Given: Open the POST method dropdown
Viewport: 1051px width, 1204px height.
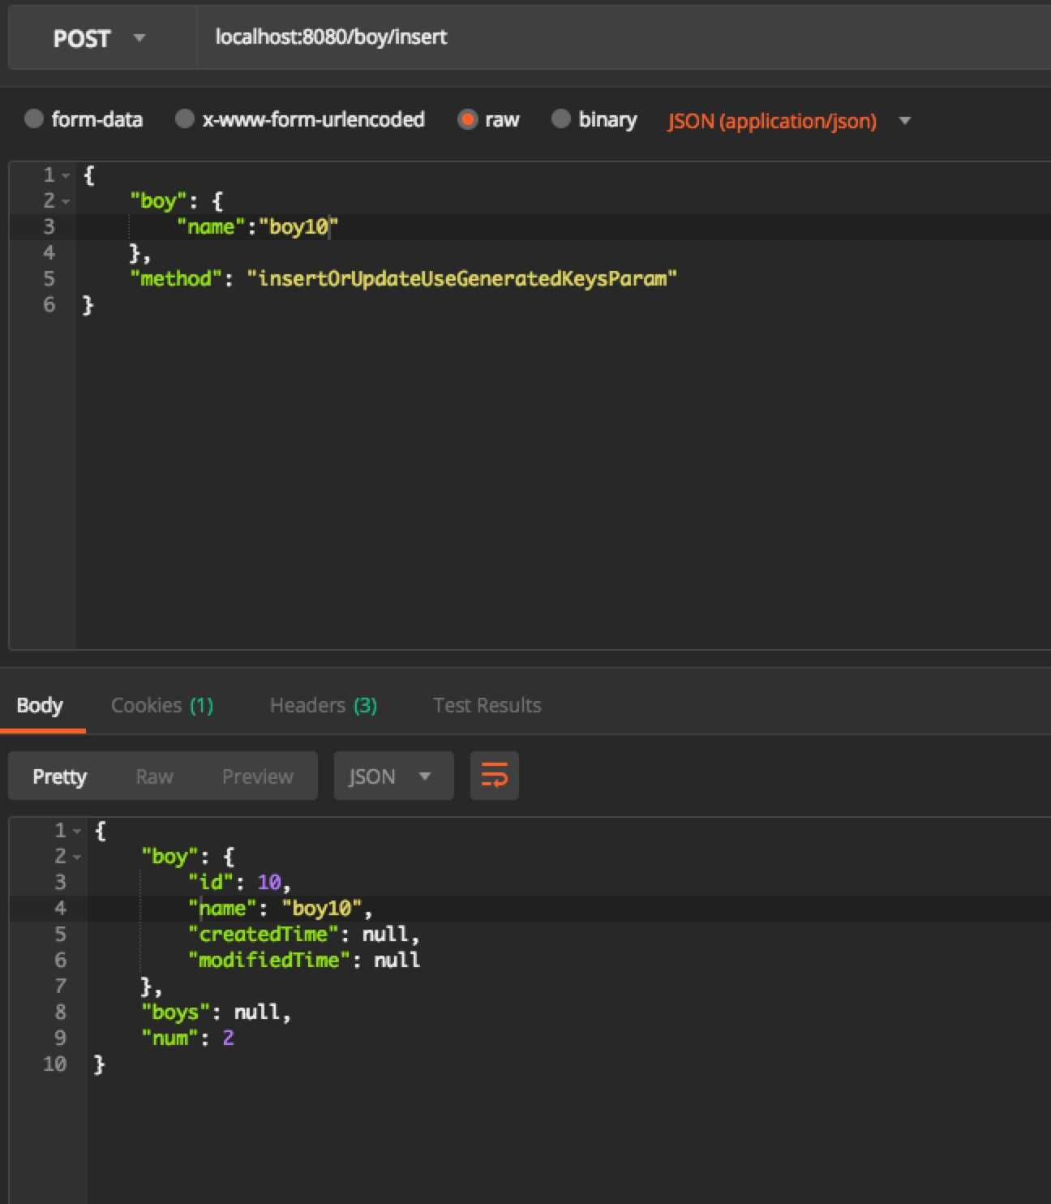Looking at the screenshot, I should (x=101, y=38).
